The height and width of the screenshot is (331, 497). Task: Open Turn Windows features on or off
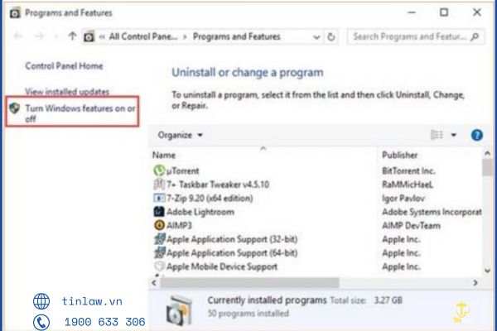(80, 113)
